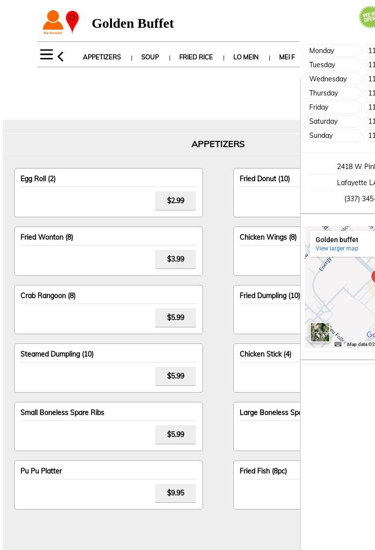Add Pu Pu Platter at $9.95
Viewport: 375px width, 550px height.
[x=175, y=493]
